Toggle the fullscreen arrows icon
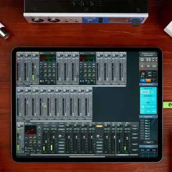The width and height of the screenshot is (172, 172). [154, 60]
